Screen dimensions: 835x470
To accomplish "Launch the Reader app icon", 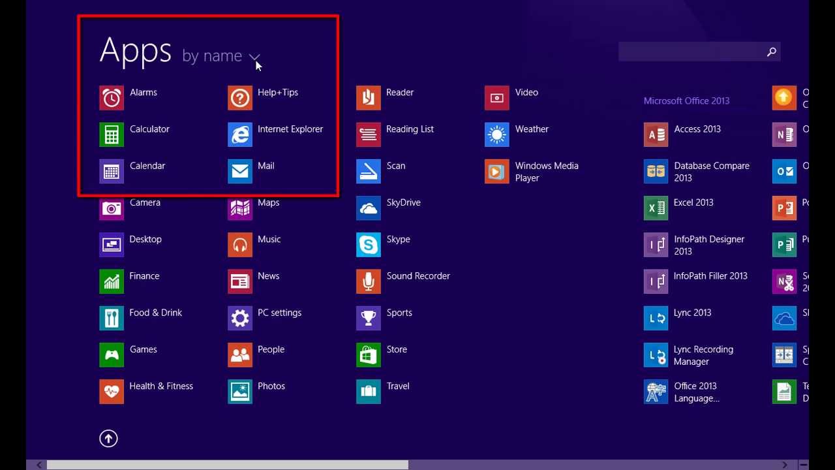I will click(369, 98).
